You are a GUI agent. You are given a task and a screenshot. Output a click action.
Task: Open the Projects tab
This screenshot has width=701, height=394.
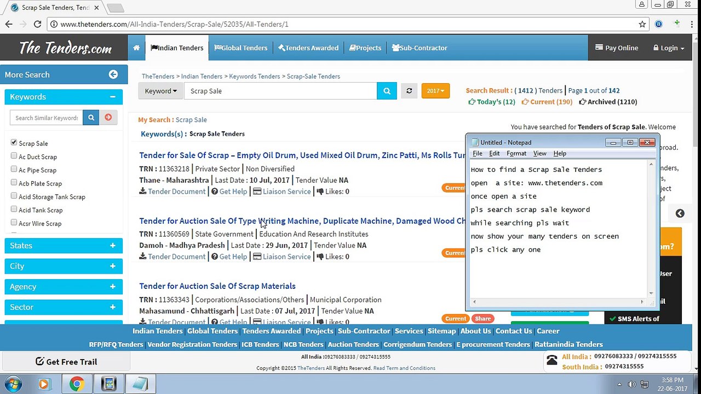[365, 48]
